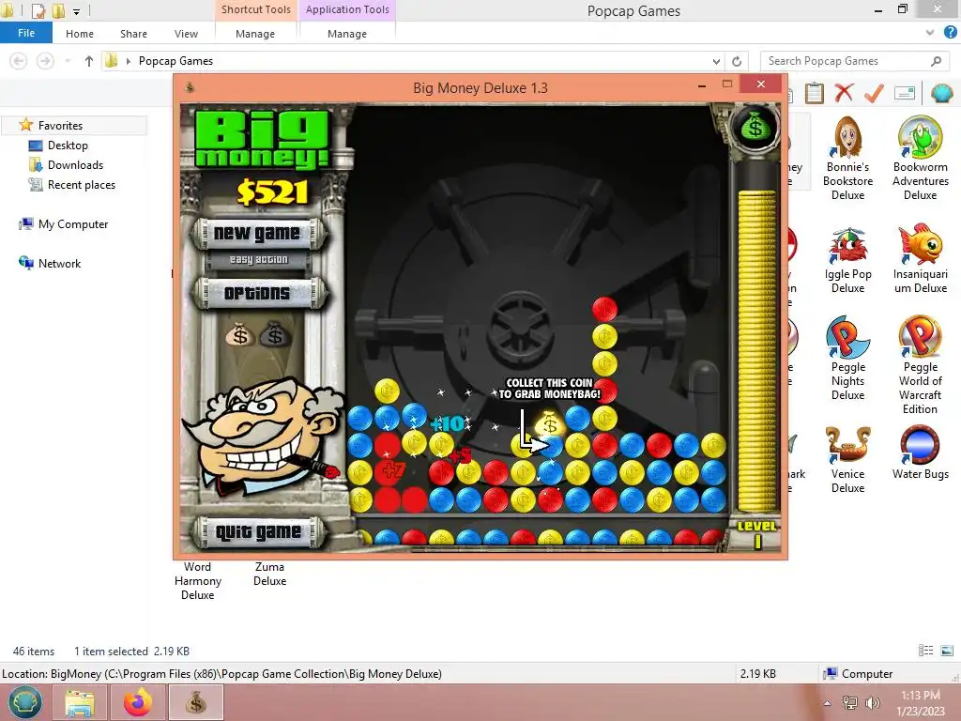The image size is (961, 721).
Task: Select Peggle World of Warcraft Edition icon
Action: (x=920, y=365)
